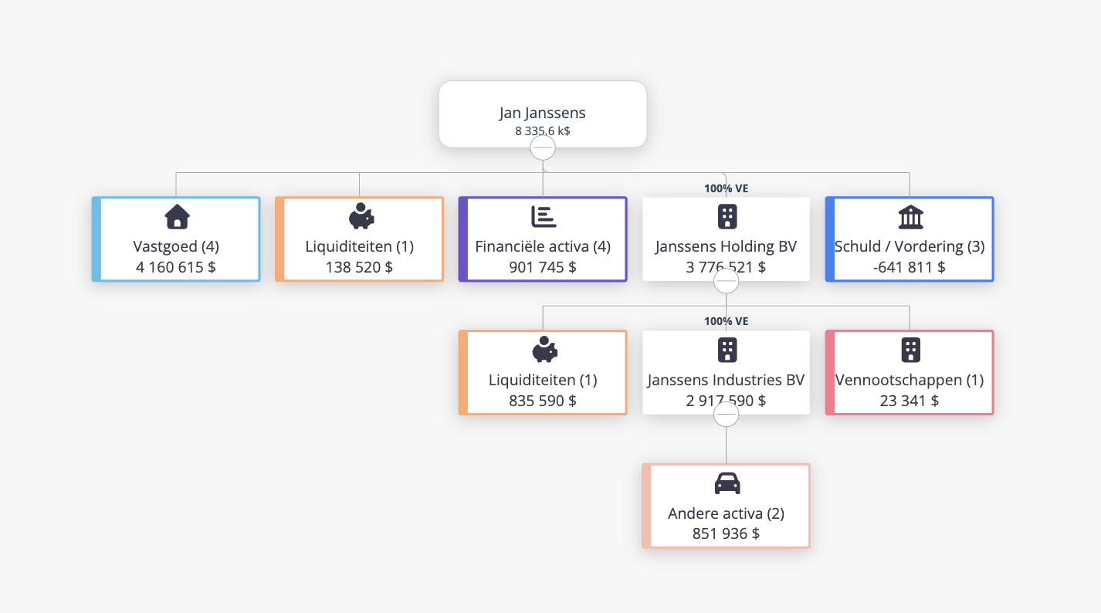This screenshot has height=613, width=1101.
Task: Collapse the Janssens Holding BV branch
Action: [x=726, y=282]
